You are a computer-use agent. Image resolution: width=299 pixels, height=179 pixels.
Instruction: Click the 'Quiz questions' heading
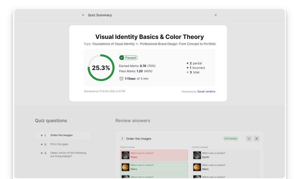(51, 121)
